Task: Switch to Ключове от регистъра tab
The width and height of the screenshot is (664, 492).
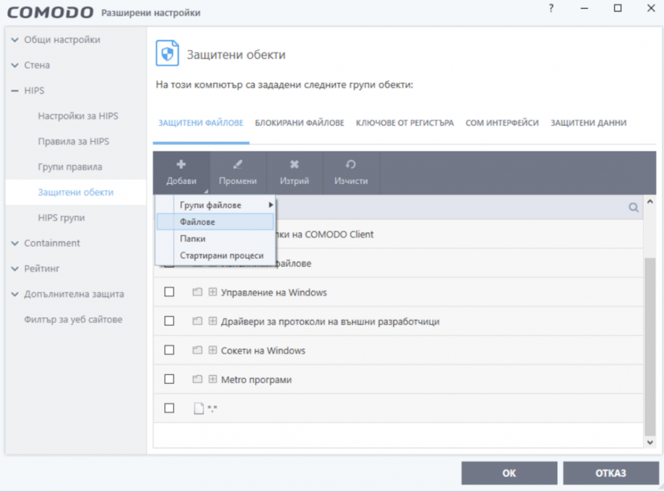Action: coord(405,123)
